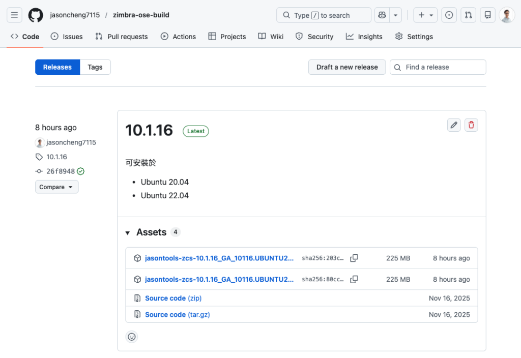
Task: Open the Compare dropdown
Action: [57, 187]
